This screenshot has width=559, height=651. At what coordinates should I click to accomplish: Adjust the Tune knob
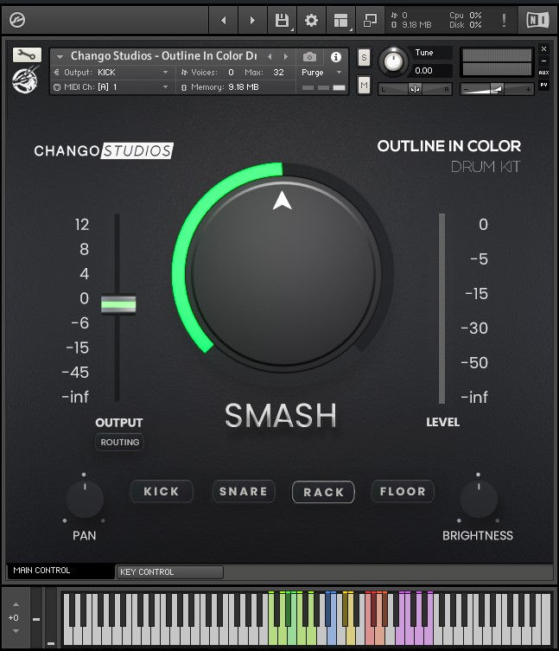(393, 62)
